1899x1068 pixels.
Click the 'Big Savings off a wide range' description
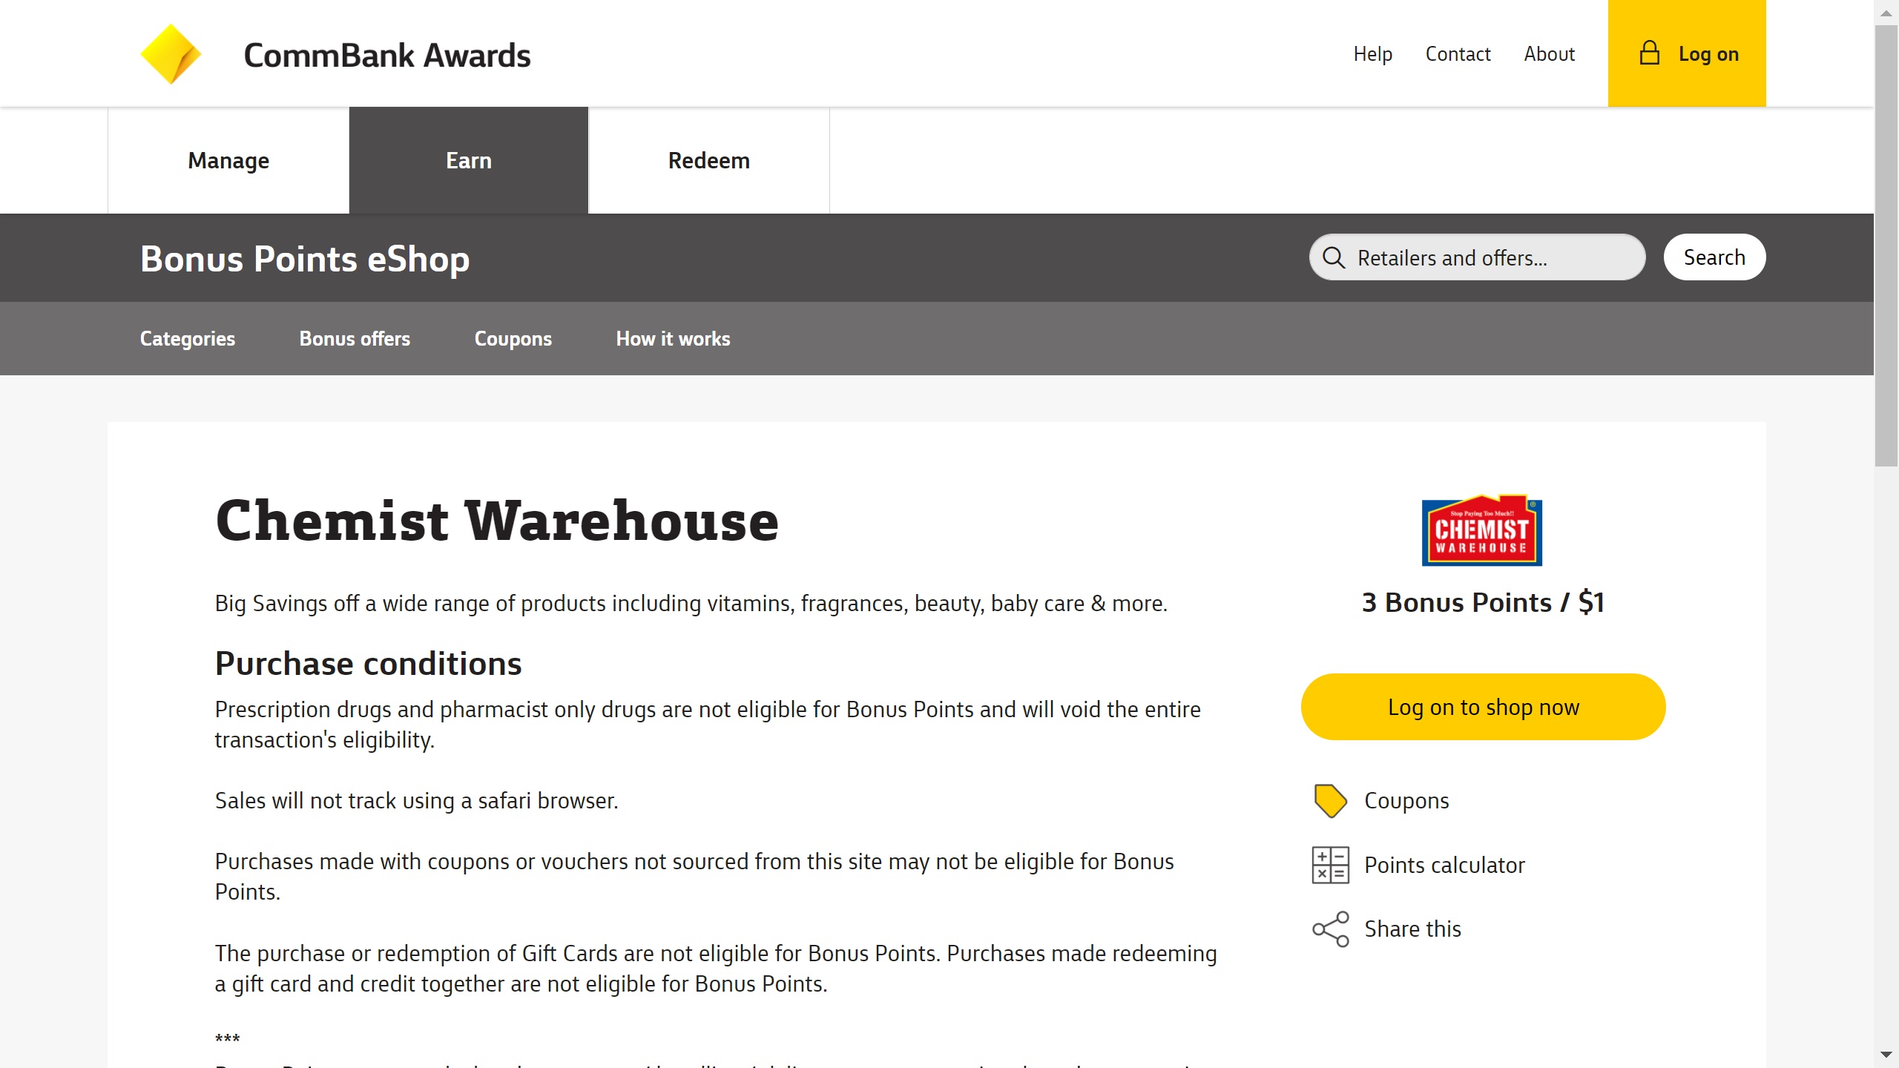pos(691,604)
